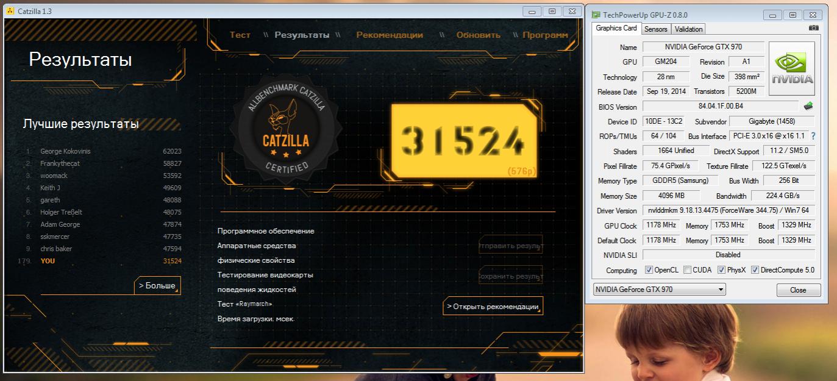Toggle the CUDA checkbox
The width and height of the screenshot is (837, 381).
point(688,270)
